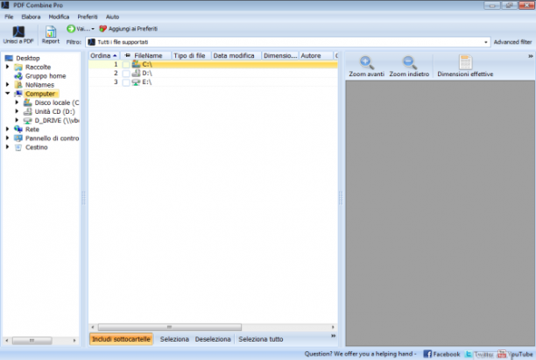This screenshot has width=536, height=360.
Task: Select Dimensioni effettive preview icon
Action: point(465,62)
